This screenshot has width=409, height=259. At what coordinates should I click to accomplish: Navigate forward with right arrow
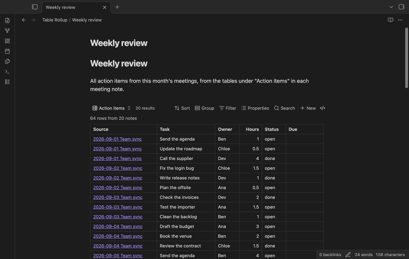point(33,20)
